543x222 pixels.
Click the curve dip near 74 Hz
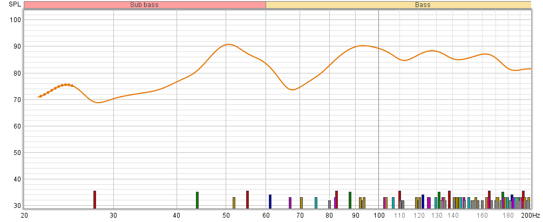tap(292, 90)
